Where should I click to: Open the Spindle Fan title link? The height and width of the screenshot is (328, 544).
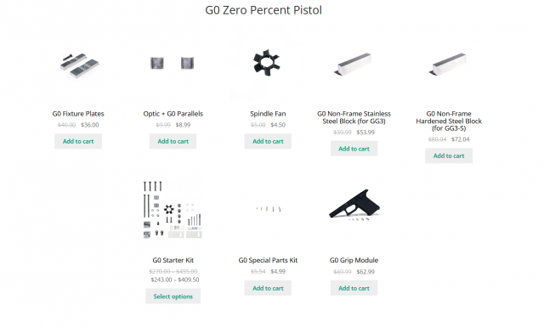268,114
